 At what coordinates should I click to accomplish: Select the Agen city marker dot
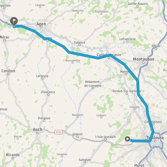(41, 27)
